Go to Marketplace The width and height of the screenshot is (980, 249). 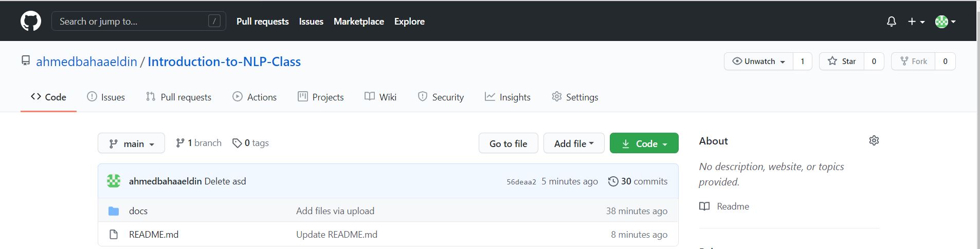(x=359, y=22)
